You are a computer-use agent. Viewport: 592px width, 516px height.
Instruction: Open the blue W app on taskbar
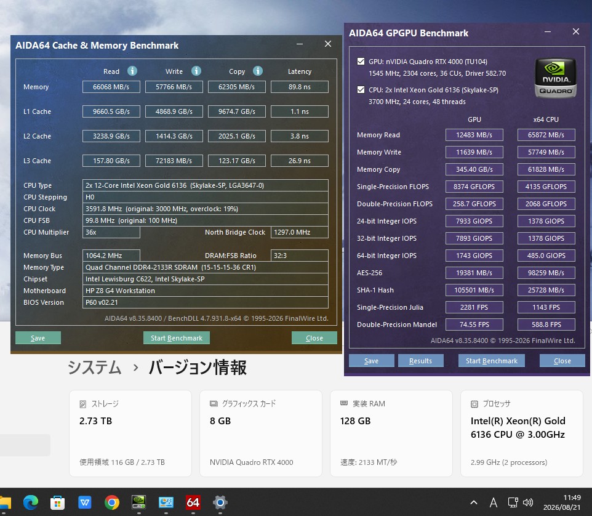pos(84,502)
